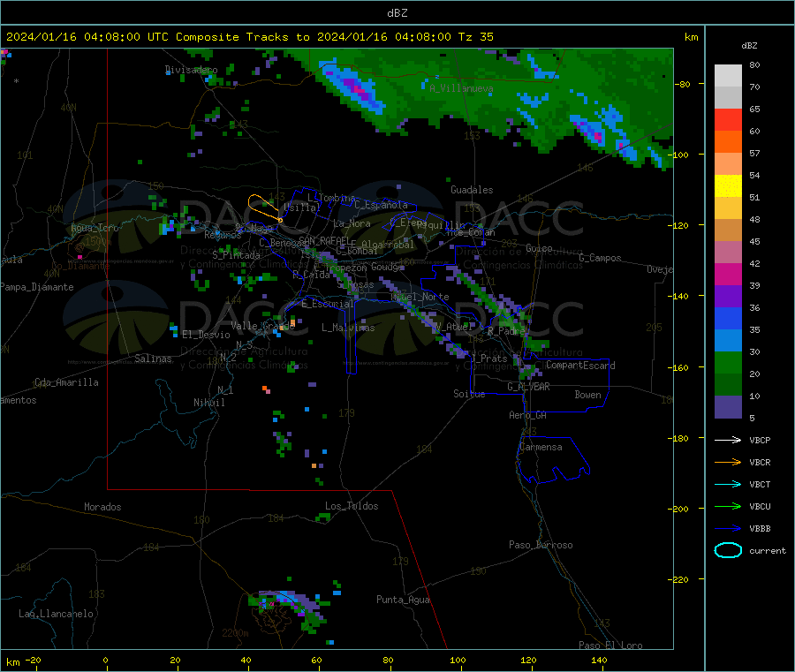Image resolution: width=795 pixels, height=672 pixels.
Task: Click the 'Valle_Grande' place label
Action: (262, 325)
